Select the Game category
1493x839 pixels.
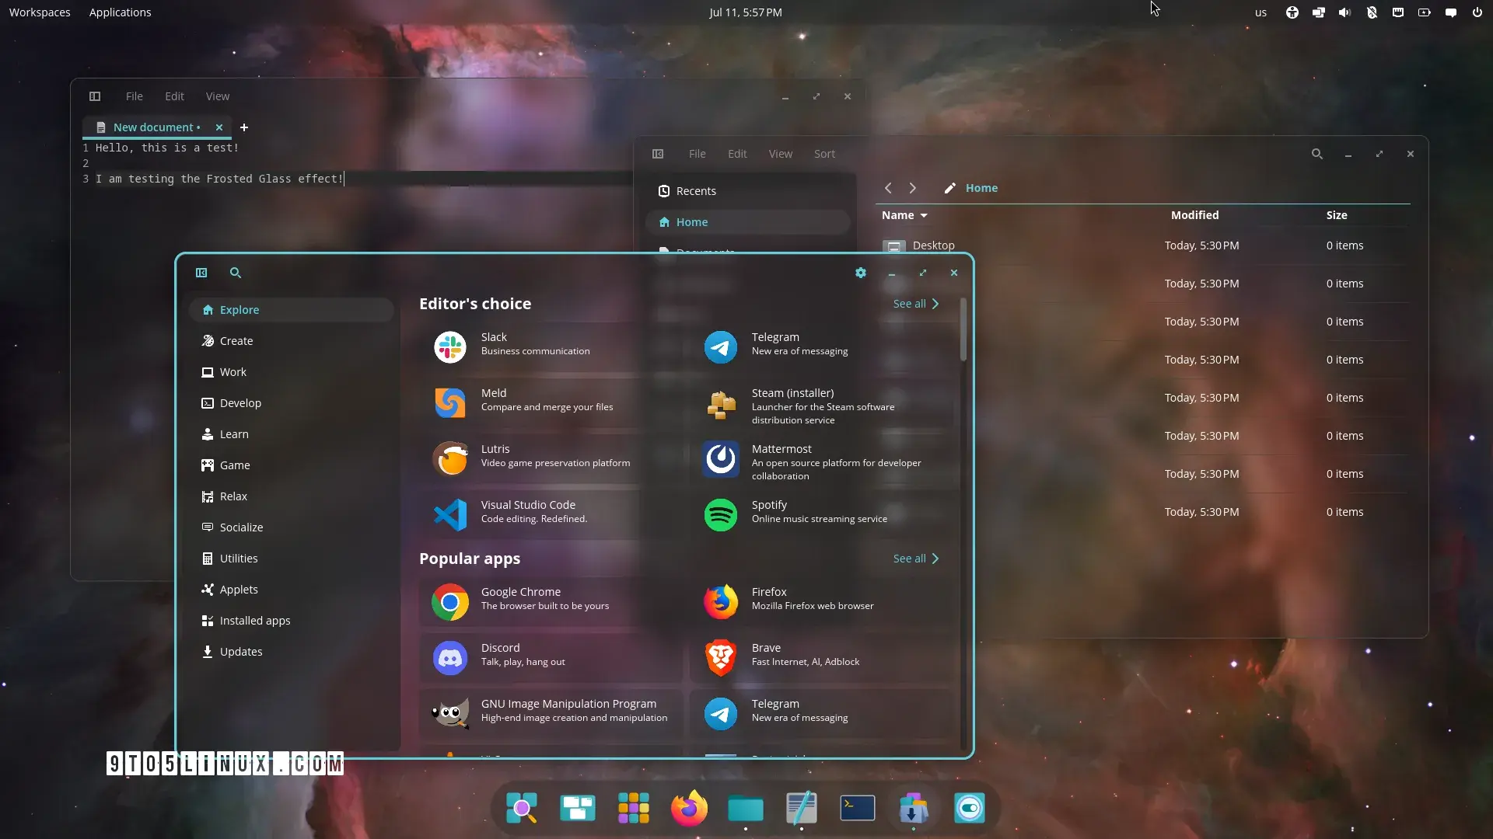pos(291,465)
